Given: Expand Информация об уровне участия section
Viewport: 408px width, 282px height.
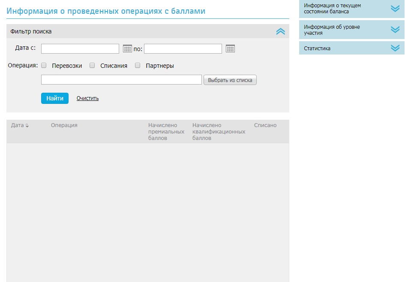Looking at the screenshot, I should pos(395,30).
